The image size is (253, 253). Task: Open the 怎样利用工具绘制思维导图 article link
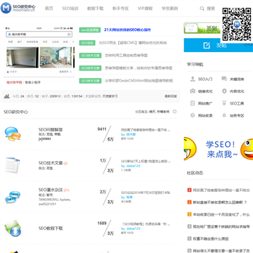click(x=126, y=56)
